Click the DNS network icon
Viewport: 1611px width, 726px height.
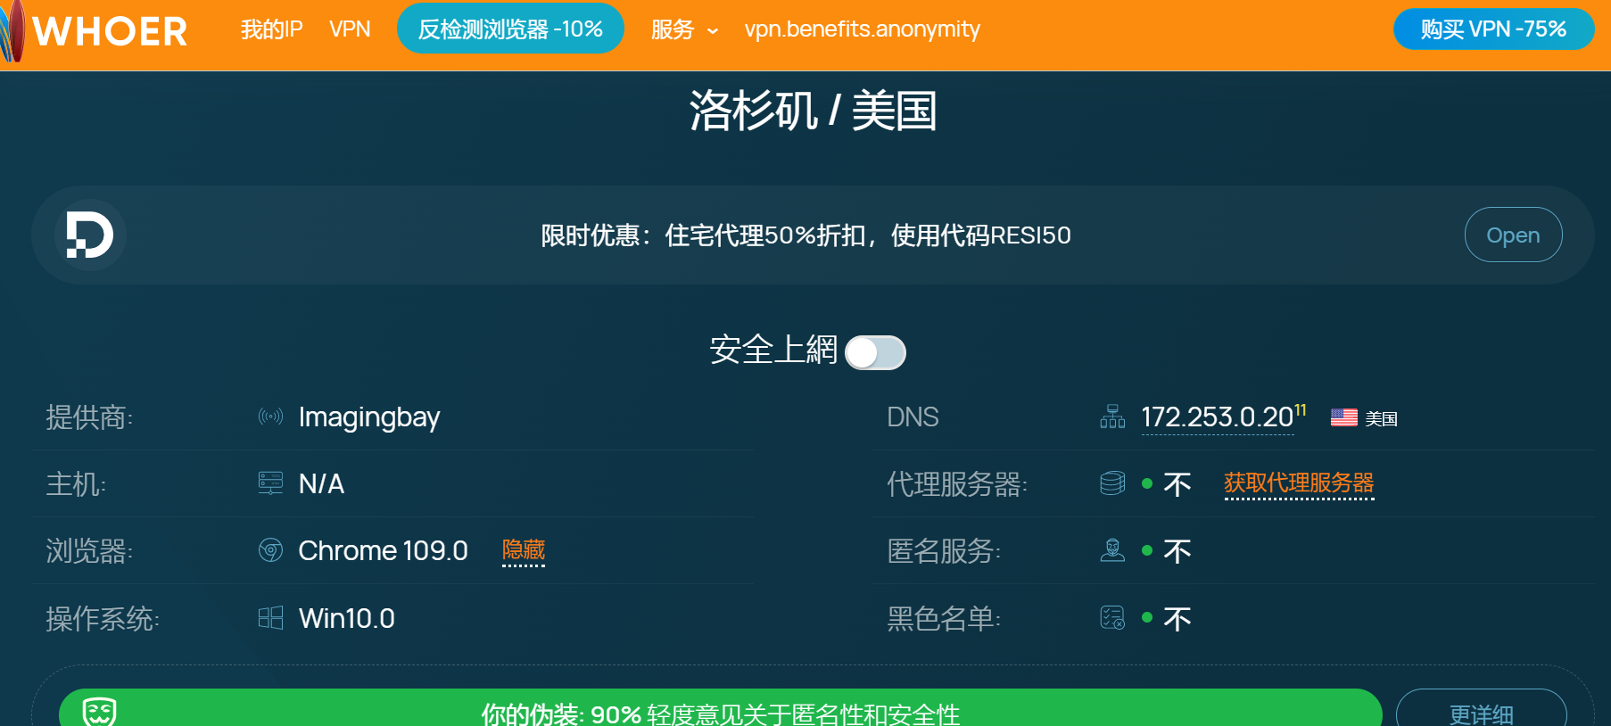point(1112,417)
